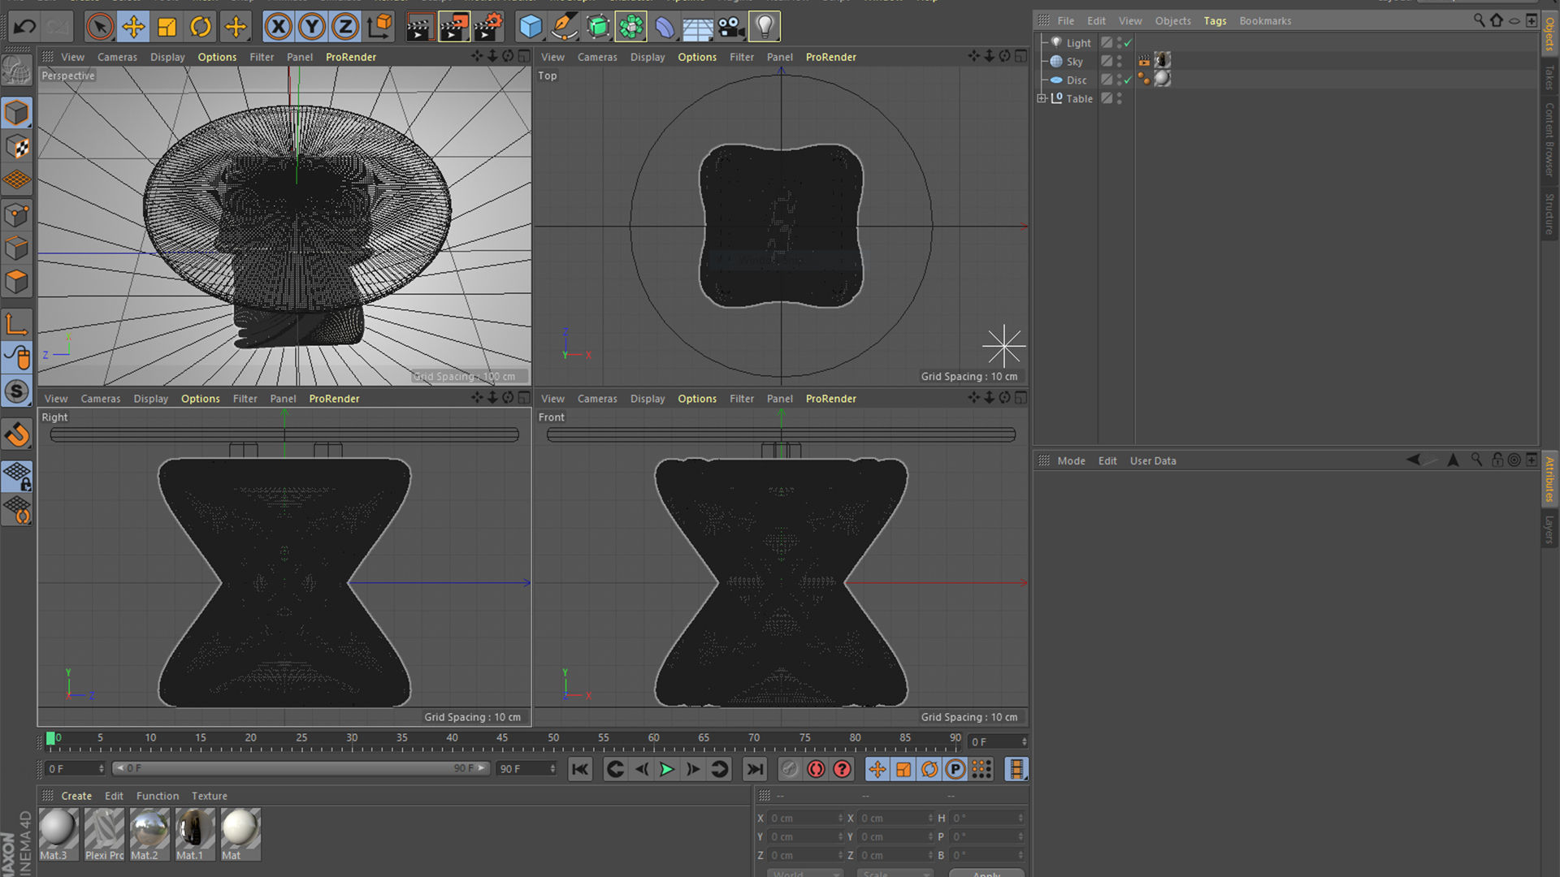Open the Texture menu in material manager

coord(209,796)
